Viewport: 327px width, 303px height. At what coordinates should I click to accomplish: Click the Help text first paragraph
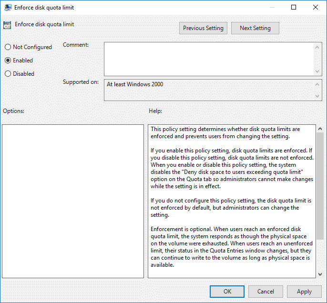(225, 133)
